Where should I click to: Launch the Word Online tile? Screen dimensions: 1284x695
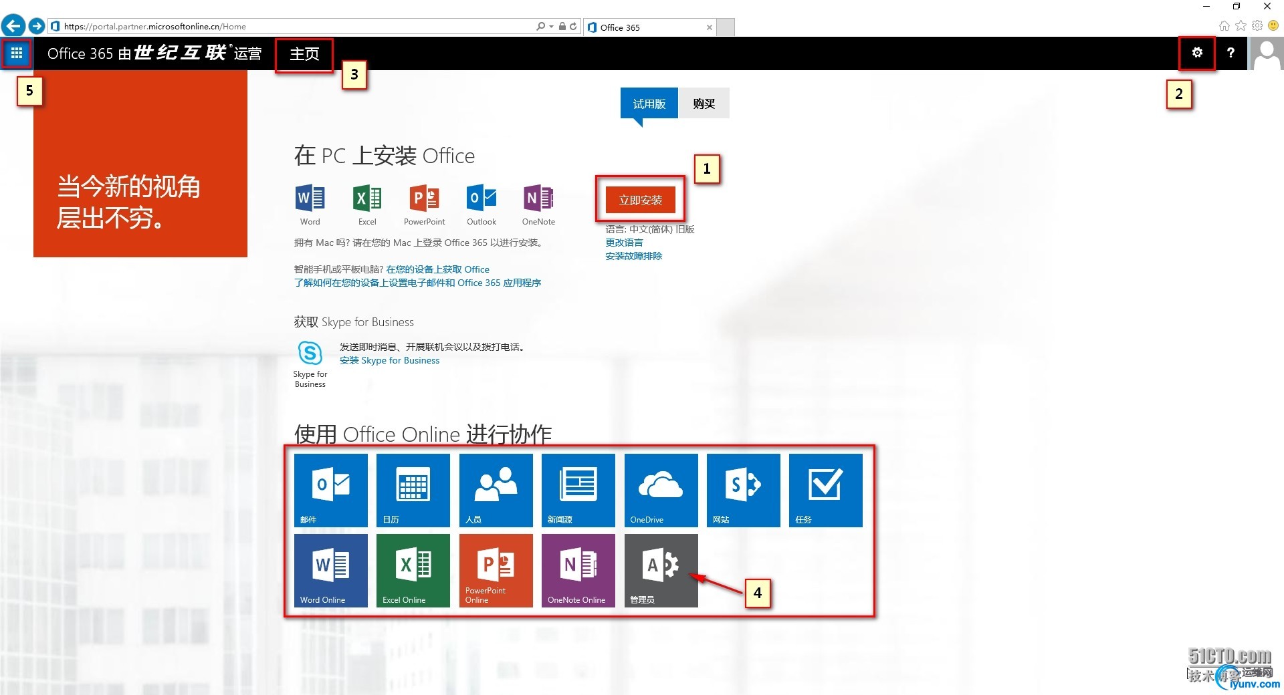coord(331,571)
